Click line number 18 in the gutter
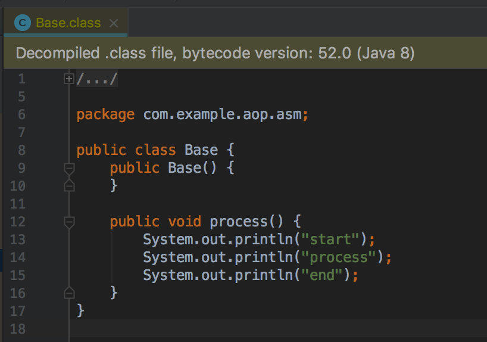This screenshot has height=342, width=487. click(18, 329)
